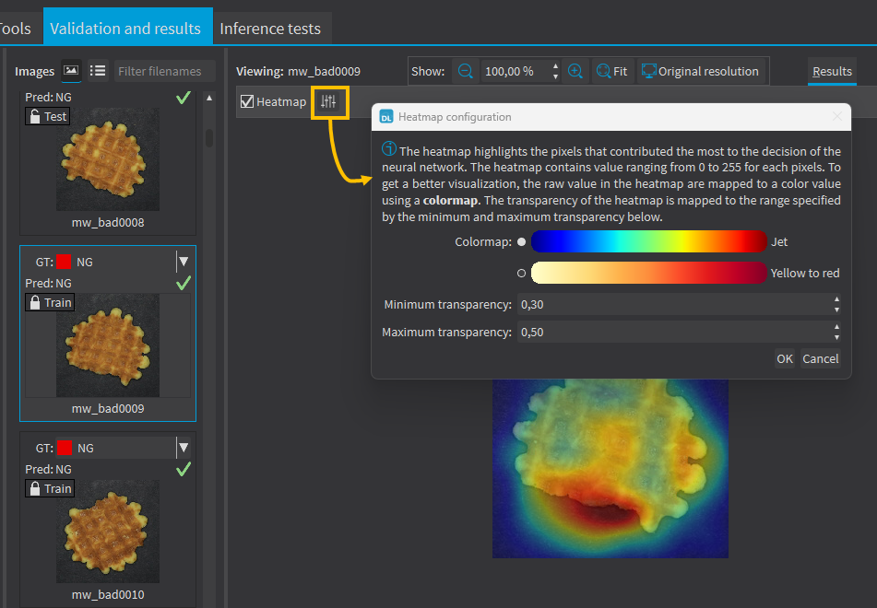Image resolution: width=877 pixels, height=608 pixels.
Task: Expand GT dropdown for mw_bad0010
Action: click(184, 448)
